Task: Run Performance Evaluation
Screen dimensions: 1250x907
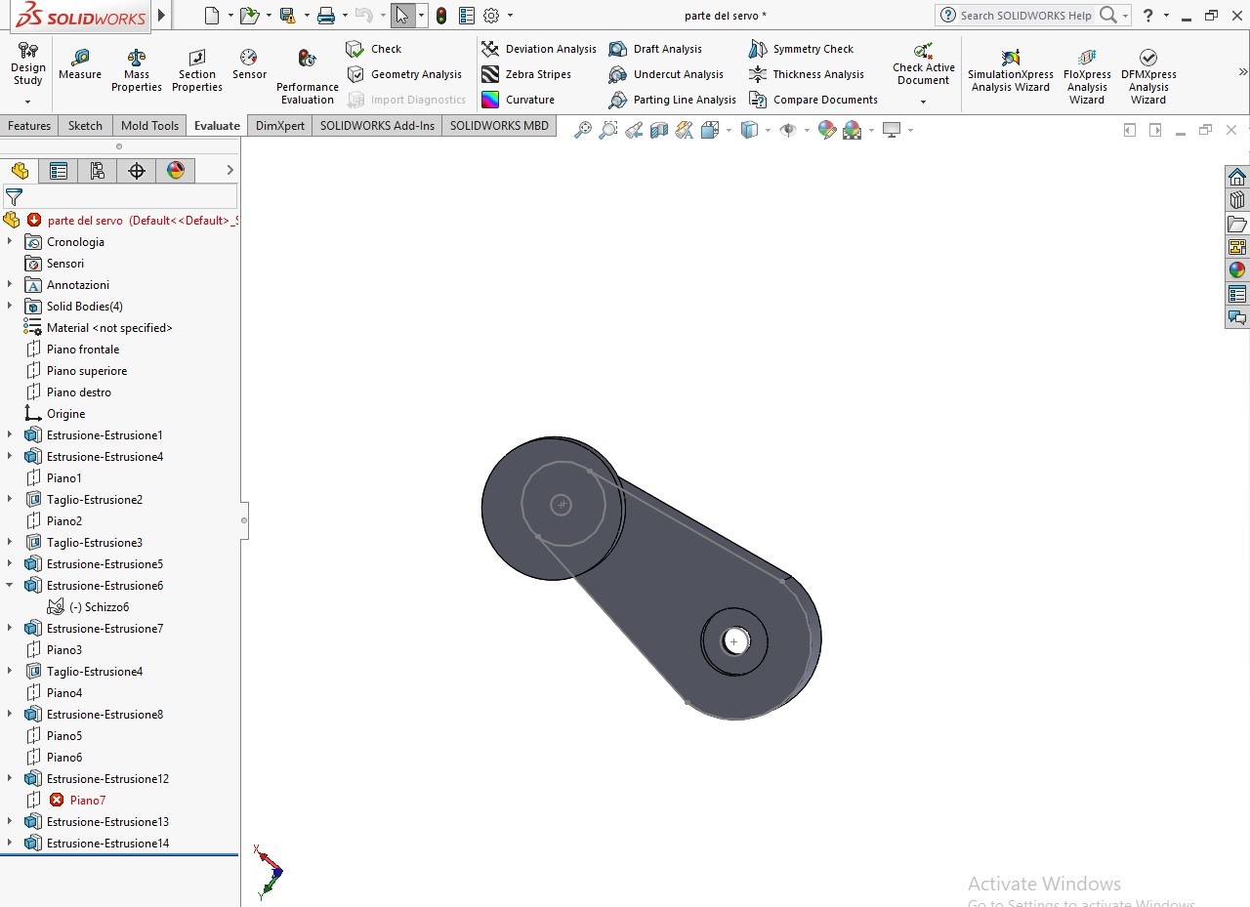Action: tap(308, 77)
